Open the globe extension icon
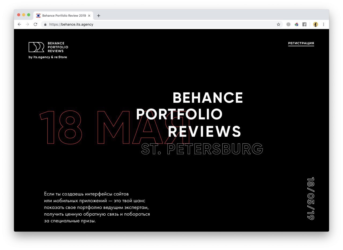This screenshot has height=250, width=343. pos(288,24)
